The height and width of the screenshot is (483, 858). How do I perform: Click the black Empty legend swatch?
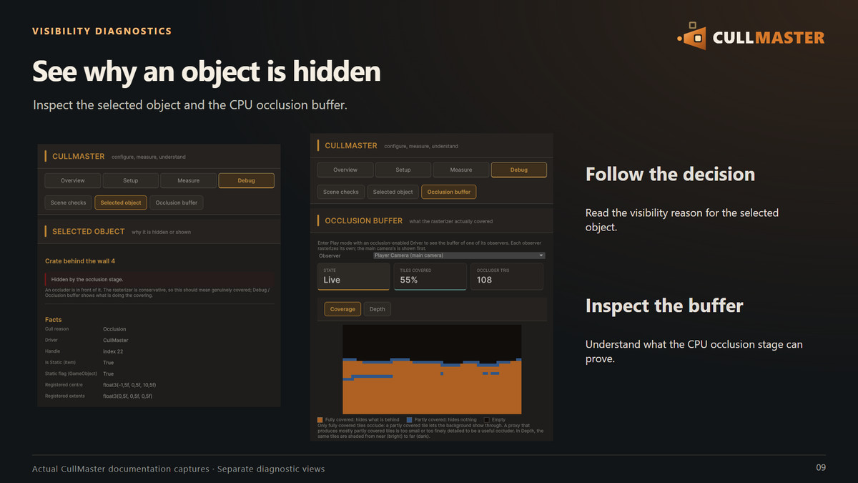pyautogui.click(x=487, y=420)
